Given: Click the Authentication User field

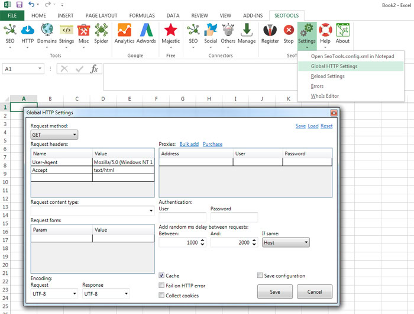Looking at the screenshot, I should pos(182,217).
